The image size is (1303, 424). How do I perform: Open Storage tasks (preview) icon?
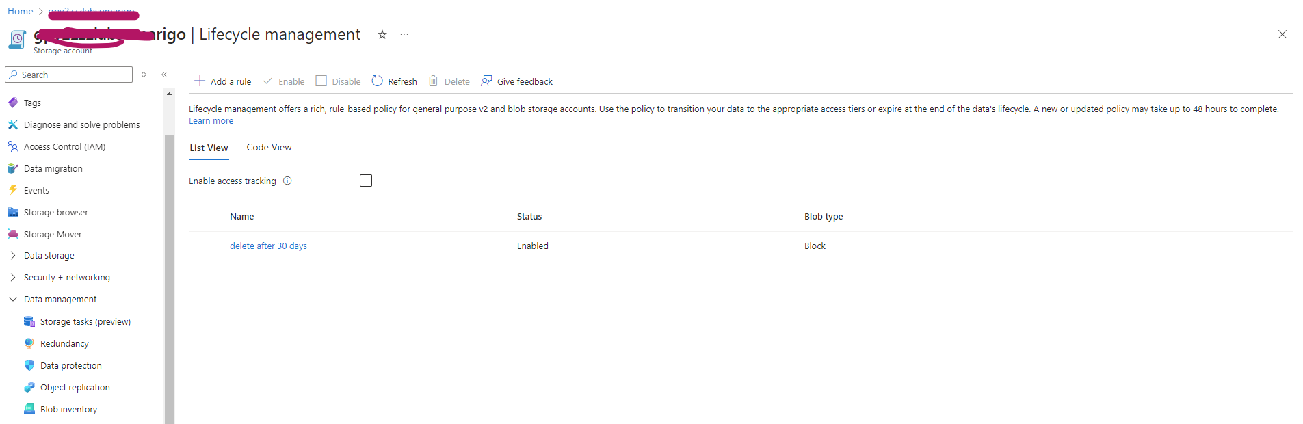[29, 321]
